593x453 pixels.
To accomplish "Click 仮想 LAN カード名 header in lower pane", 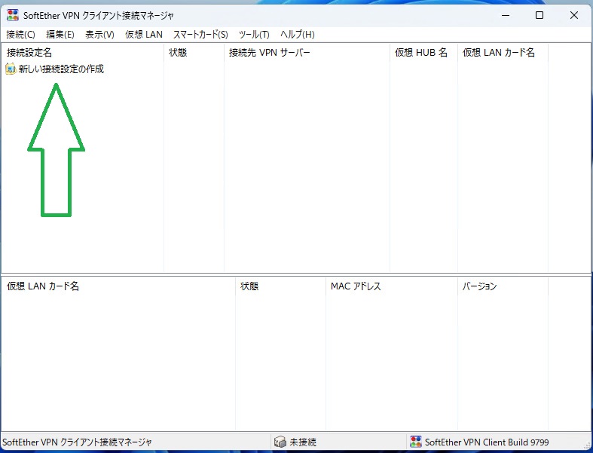I will tap(43, 286).
